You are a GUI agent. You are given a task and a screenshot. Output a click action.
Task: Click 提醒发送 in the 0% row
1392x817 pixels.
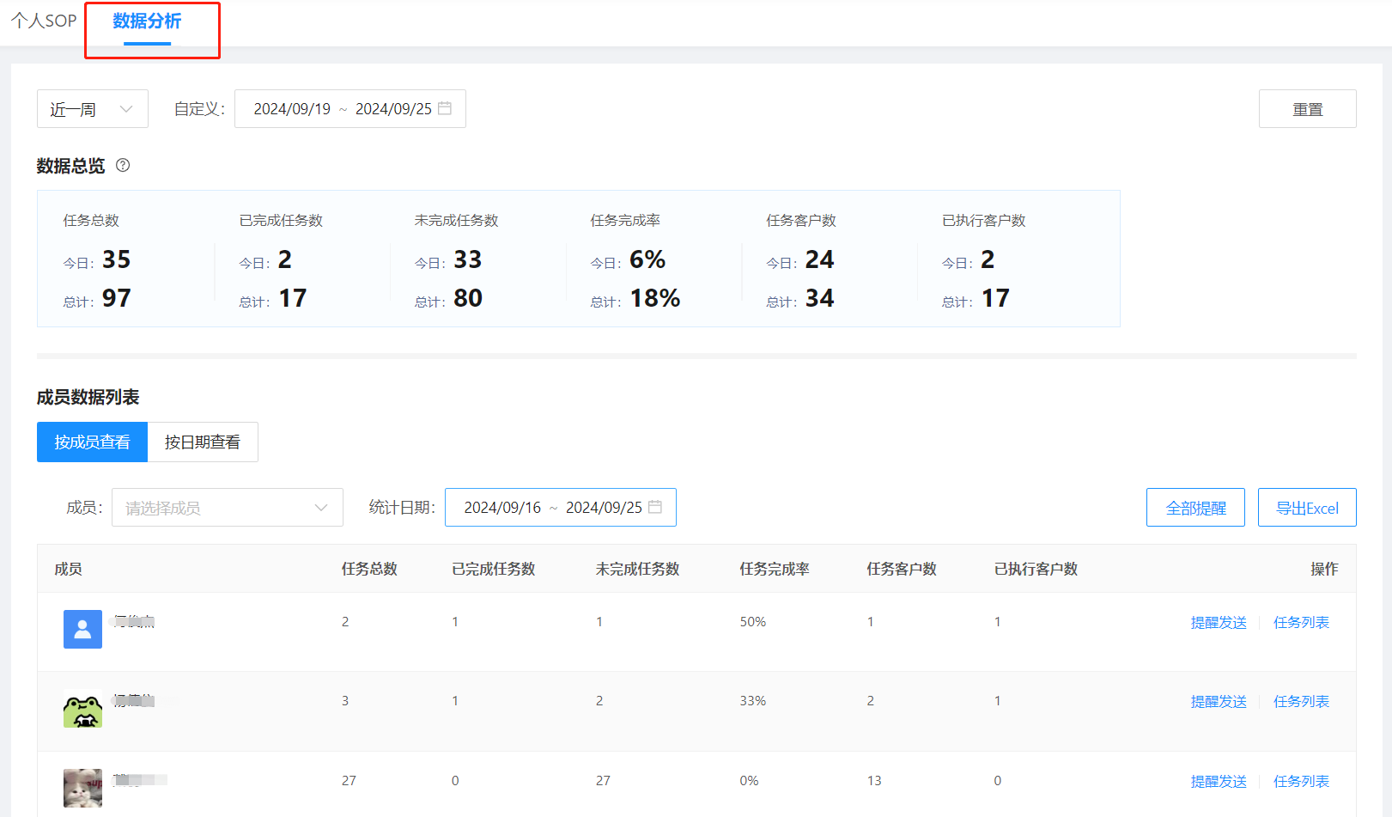[1219, 782]
